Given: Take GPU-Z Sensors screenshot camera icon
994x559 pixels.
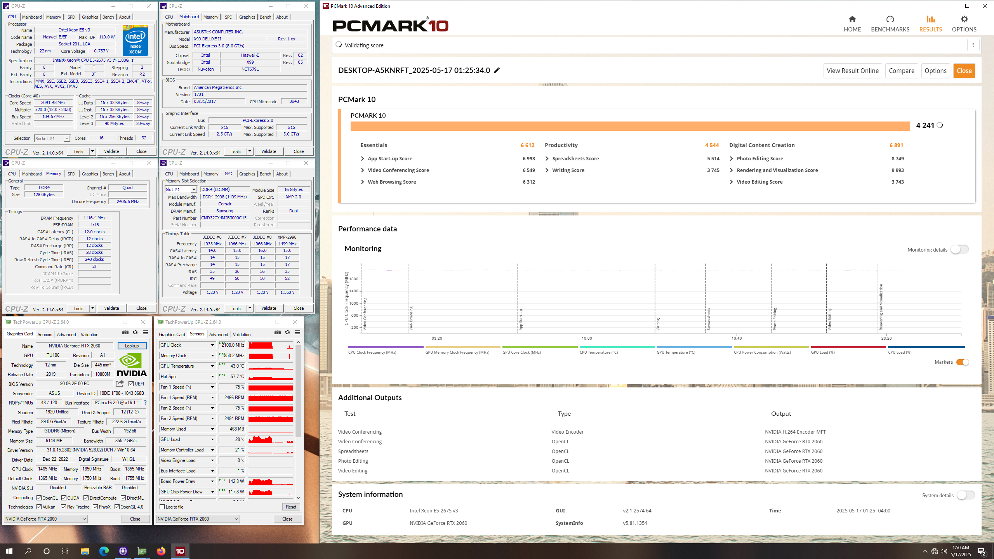Looking at the screenshot, I should point(277,332).
